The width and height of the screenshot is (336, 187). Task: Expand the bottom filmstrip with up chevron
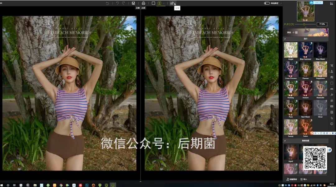point(141,181)
